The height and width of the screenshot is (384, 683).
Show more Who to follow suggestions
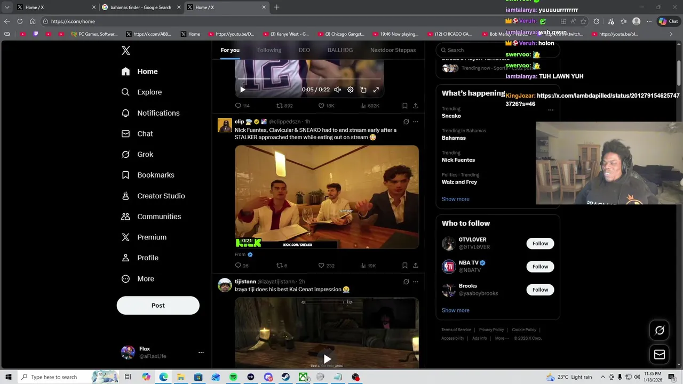[455, 310]
